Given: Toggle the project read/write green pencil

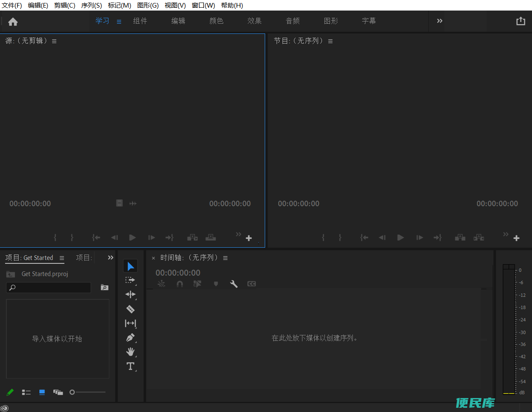Looking at the screenshot, I should click(10, 393).
